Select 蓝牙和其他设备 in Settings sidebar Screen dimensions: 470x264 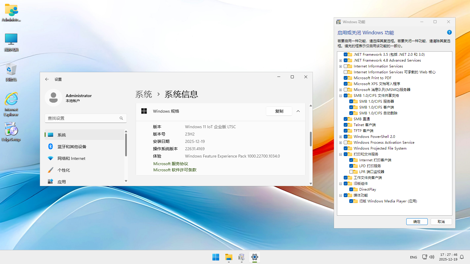pos(84,147)
